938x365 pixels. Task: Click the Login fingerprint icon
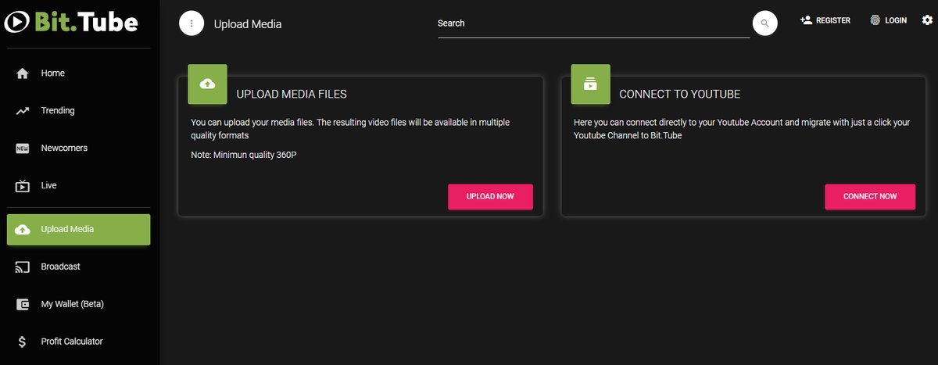tap(875, 20)
